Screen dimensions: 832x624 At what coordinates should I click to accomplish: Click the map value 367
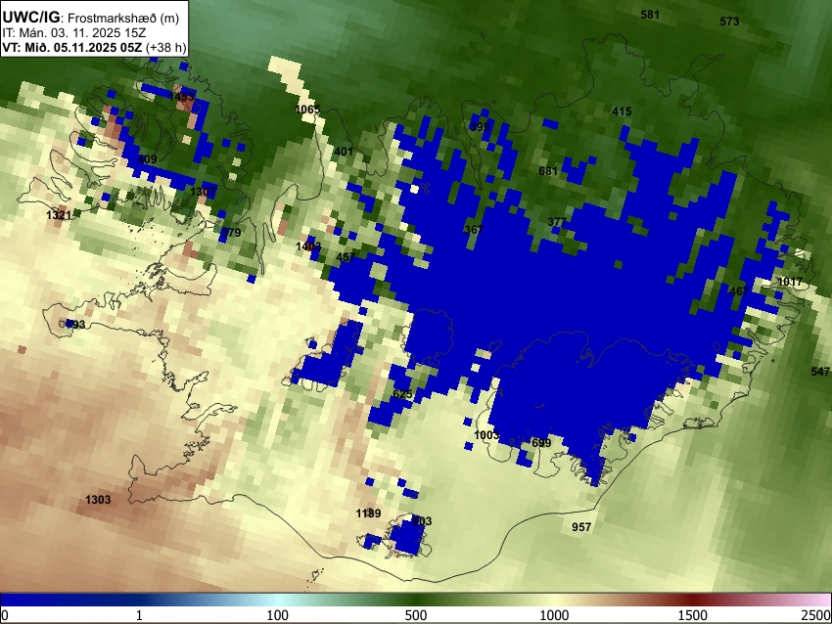click(474, 229)
